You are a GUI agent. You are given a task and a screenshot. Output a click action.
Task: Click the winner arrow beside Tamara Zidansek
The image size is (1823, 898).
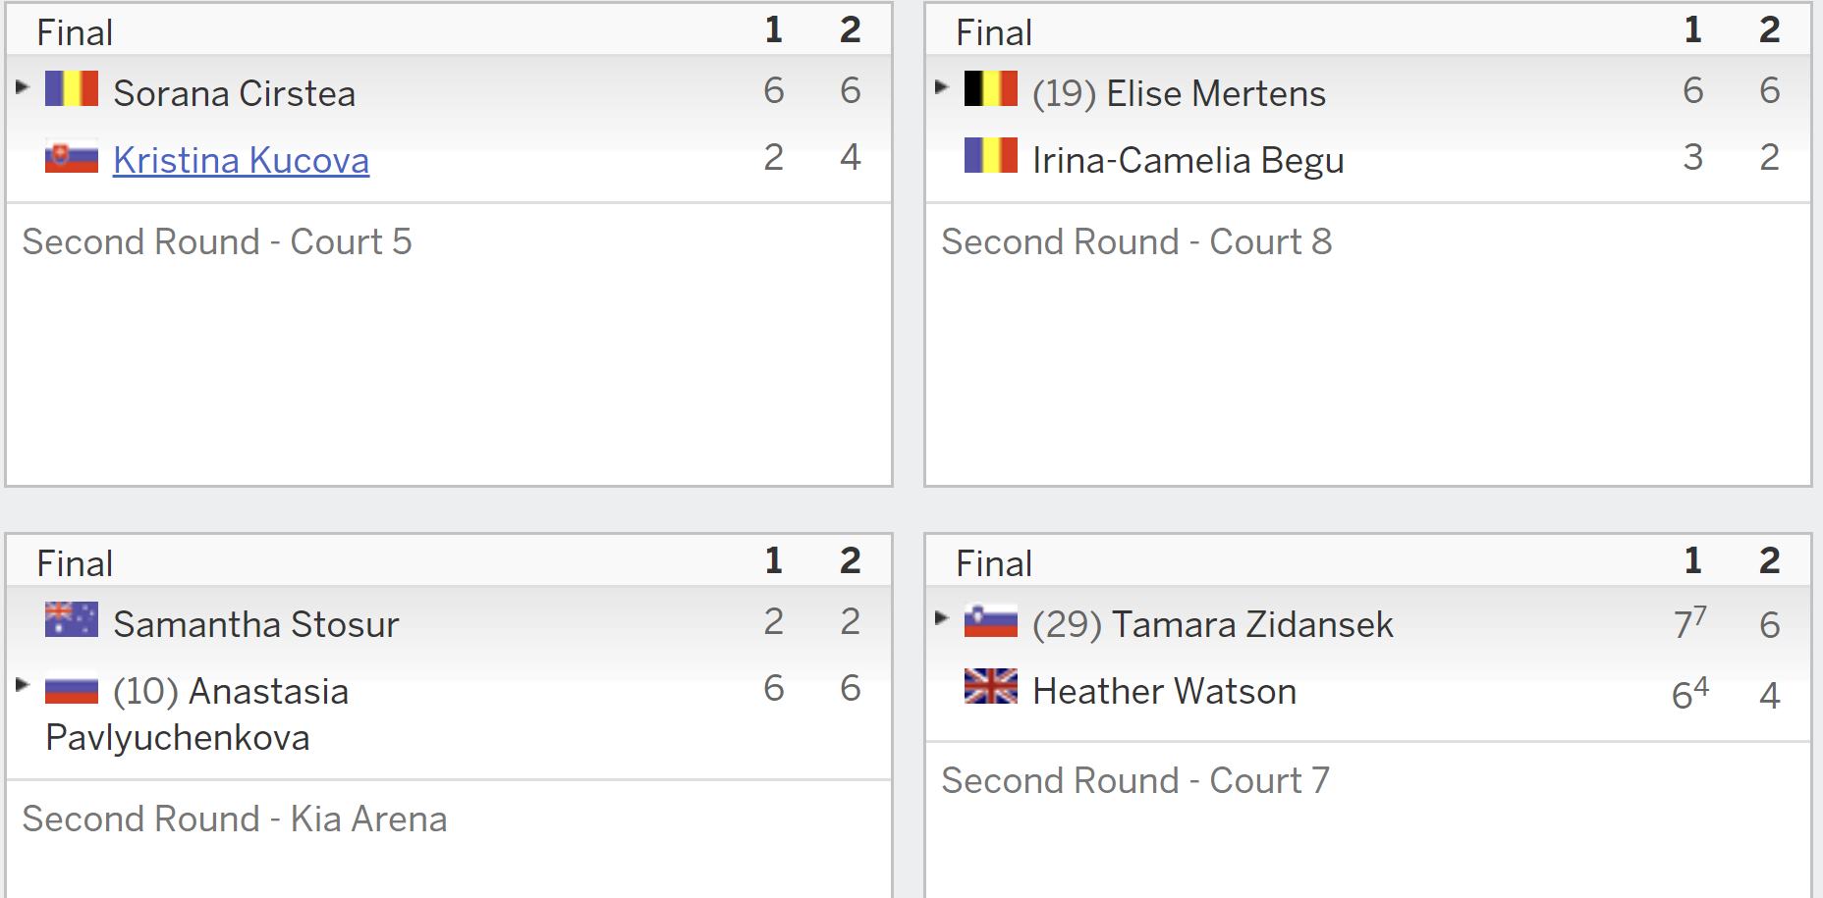pyautogui.click(x=943, y=617)
